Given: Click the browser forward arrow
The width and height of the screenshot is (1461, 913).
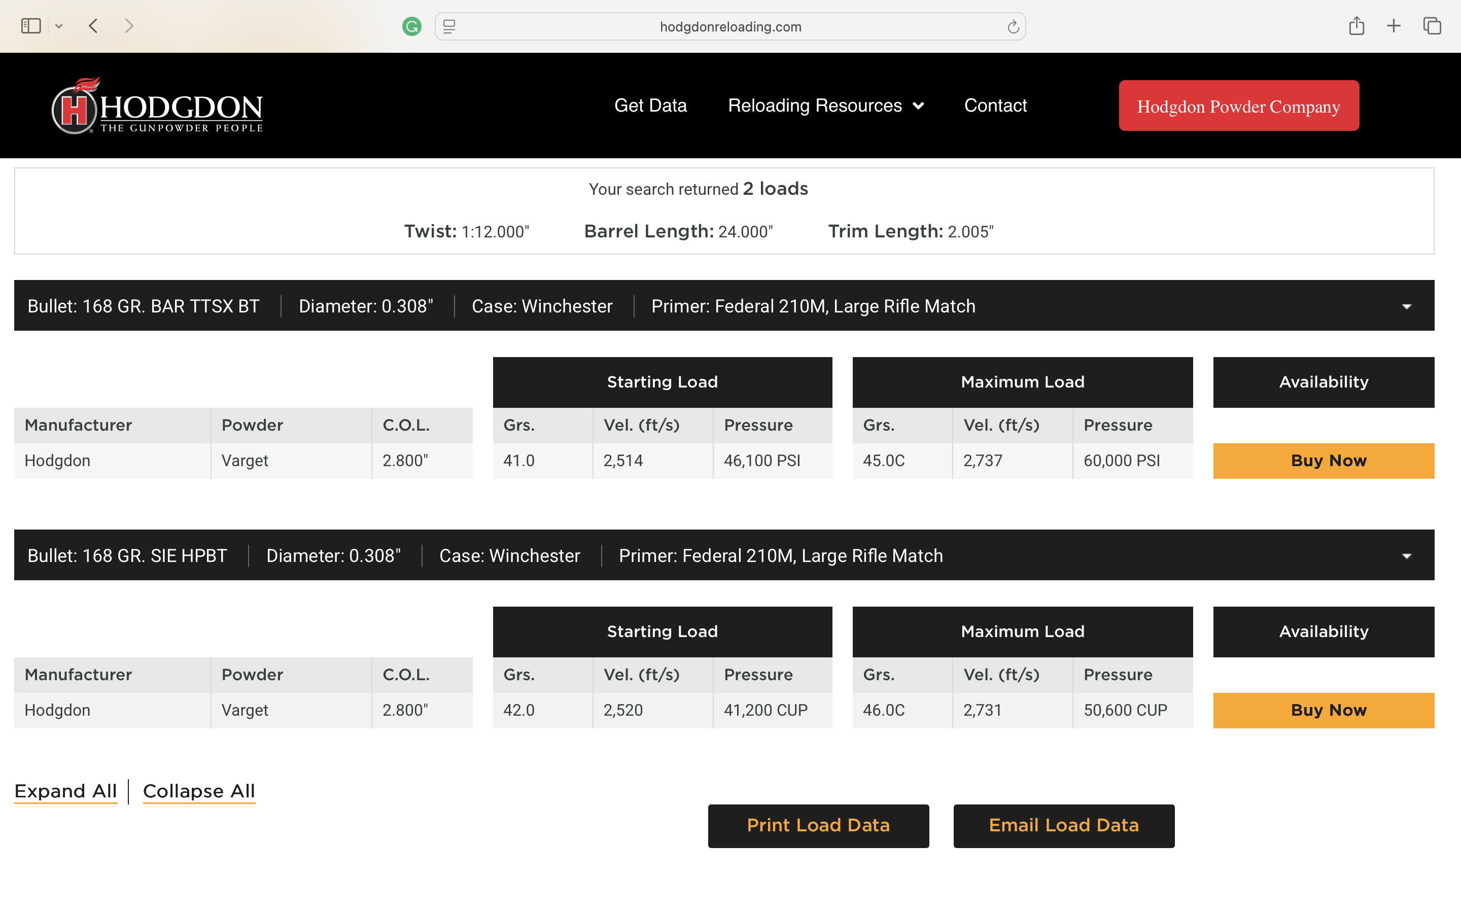Looking at the screenshot, I should 128,26.
